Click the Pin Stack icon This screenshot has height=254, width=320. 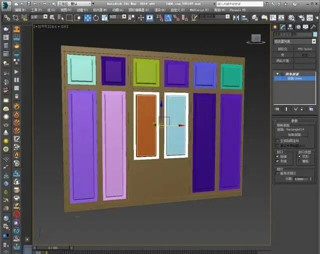click(277, 109)
